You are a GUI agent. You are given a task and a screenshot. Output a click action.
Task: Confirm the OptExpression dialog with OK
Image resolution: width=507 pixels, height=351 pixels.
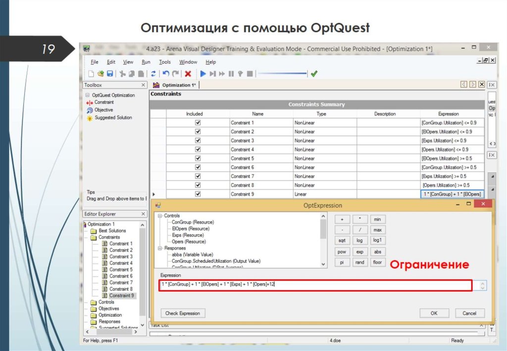pyautogui.click(x=434, y=313)
